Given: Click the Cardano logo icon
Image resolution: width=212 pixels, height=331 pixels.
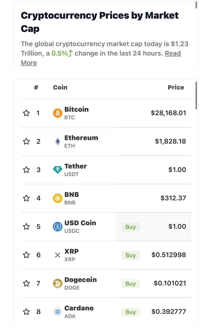Looking at the screenshot, I should (58, 312).
